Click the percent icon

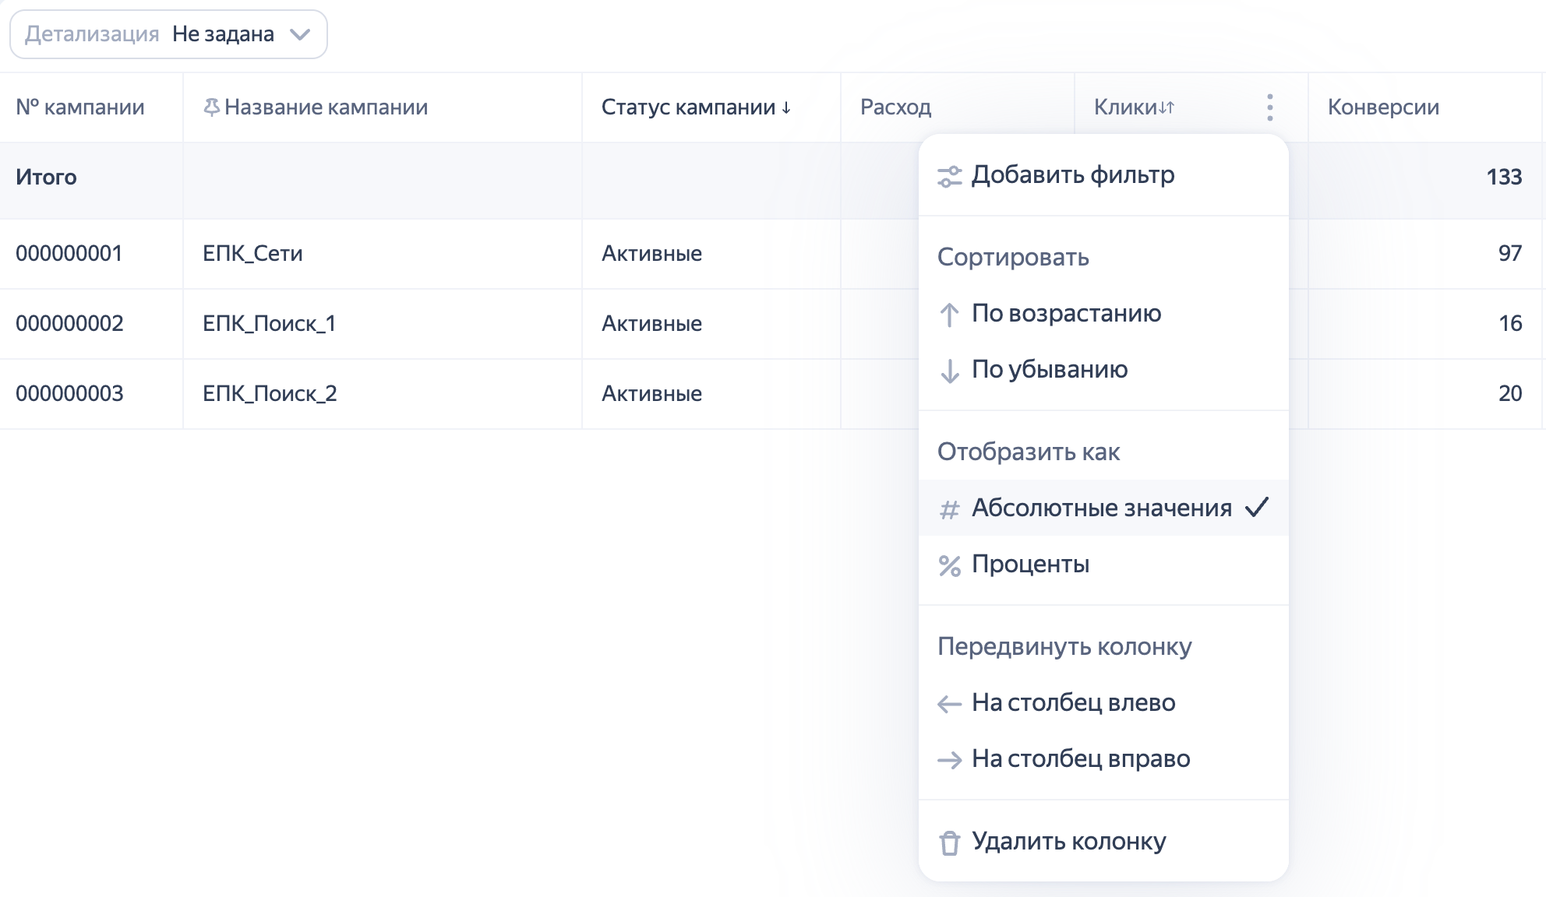(949, 565)
